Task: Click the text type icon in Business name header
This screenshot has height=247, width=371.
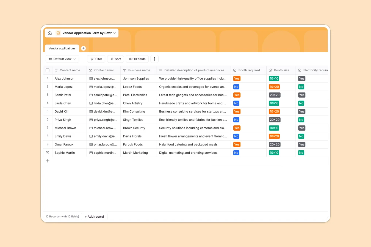Action: click(x=124, y=70)
